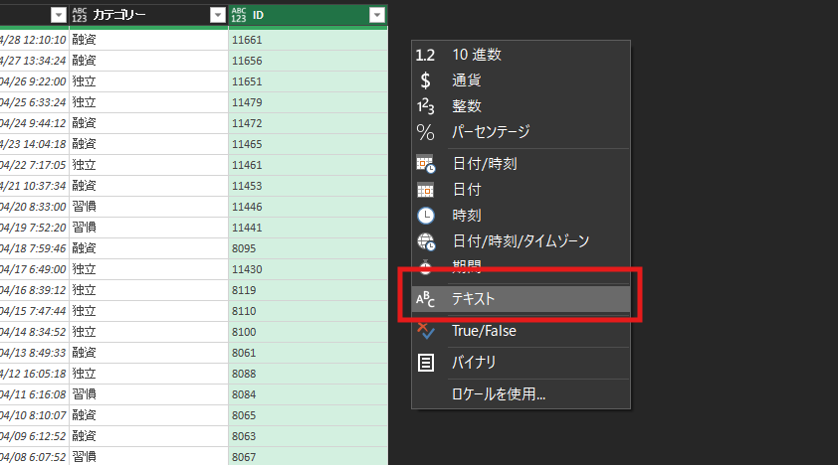Choose テキスト from the type menu

(474, 298)
